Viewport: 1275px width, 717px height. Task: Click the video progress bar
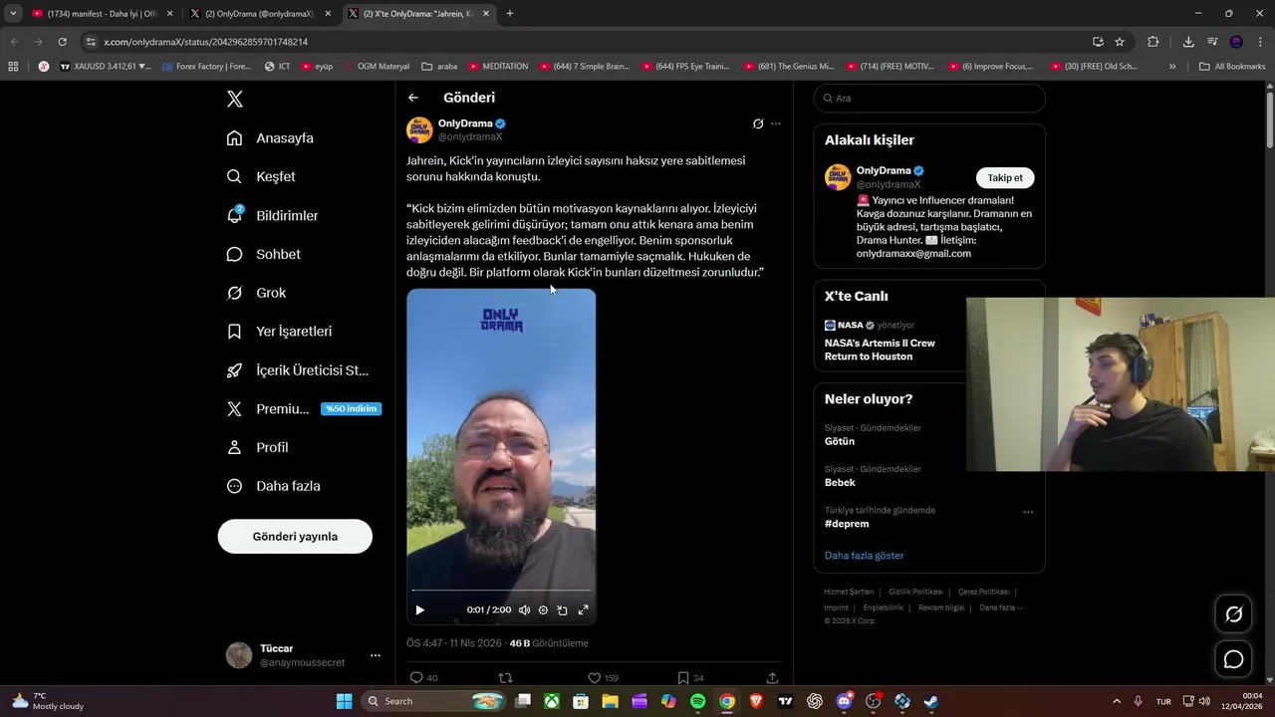pyautogui.click(x=501, y=591)
